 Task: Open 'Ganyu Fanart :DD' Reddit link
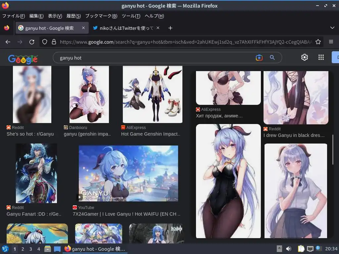(34, 214)
